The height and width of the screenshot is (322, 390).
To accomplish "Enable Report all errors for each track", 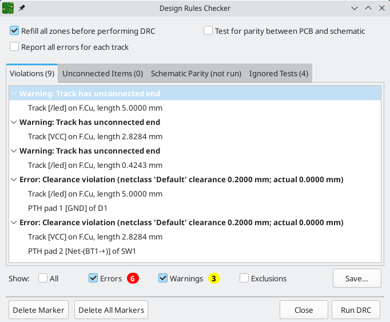I will pyautogui.click(x=14, y=47).
